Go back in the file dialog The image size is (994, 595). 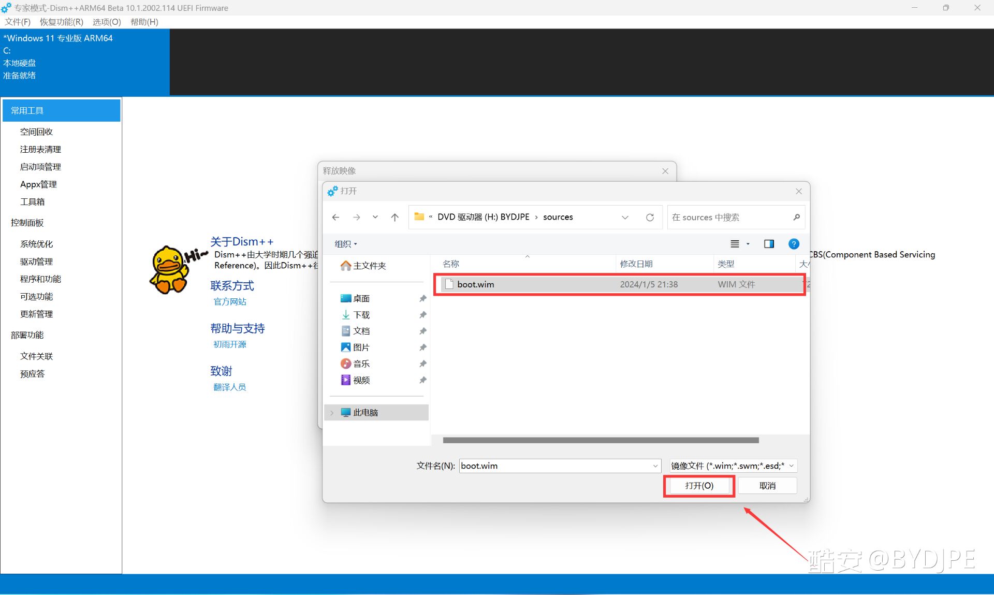pyautogui.click(x=335, y=217)
